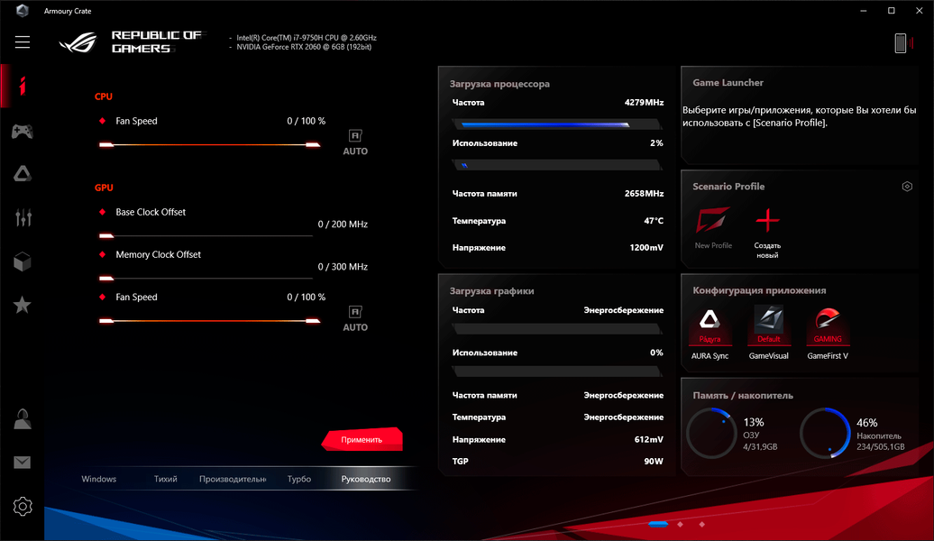The image size is (934, 541).
Task: Click the 0 / 300 MHz offset value
Action: tap(343, 266)
